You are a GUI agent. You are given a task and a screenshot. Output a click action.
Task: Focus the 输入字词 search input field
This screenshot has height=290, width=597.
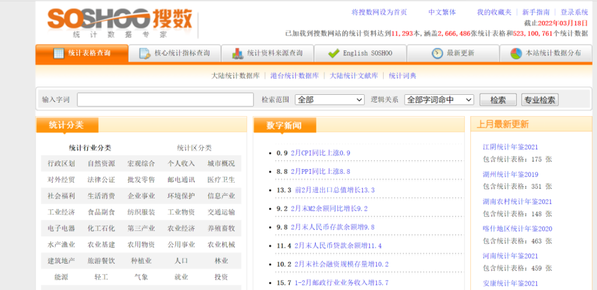point(165,99)
